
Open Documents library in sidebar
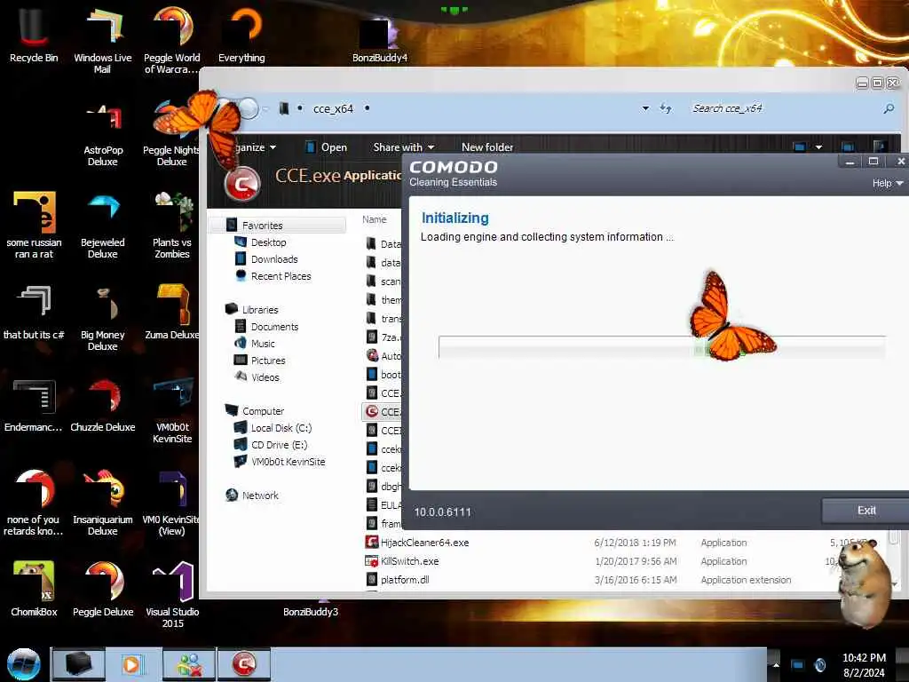pos(274,327)
